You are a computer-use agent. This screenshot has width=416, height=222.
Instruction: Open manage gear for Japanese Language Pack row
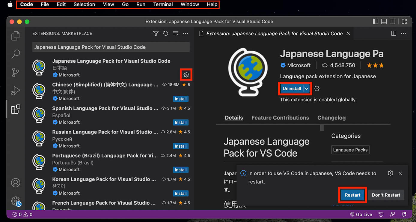tap(186, 75)
